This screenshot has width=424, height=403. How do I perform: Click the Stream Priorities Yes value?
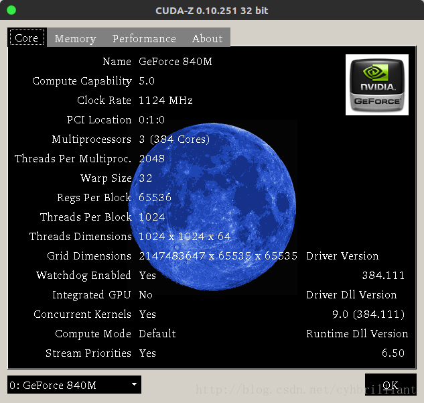click(147, 353)
